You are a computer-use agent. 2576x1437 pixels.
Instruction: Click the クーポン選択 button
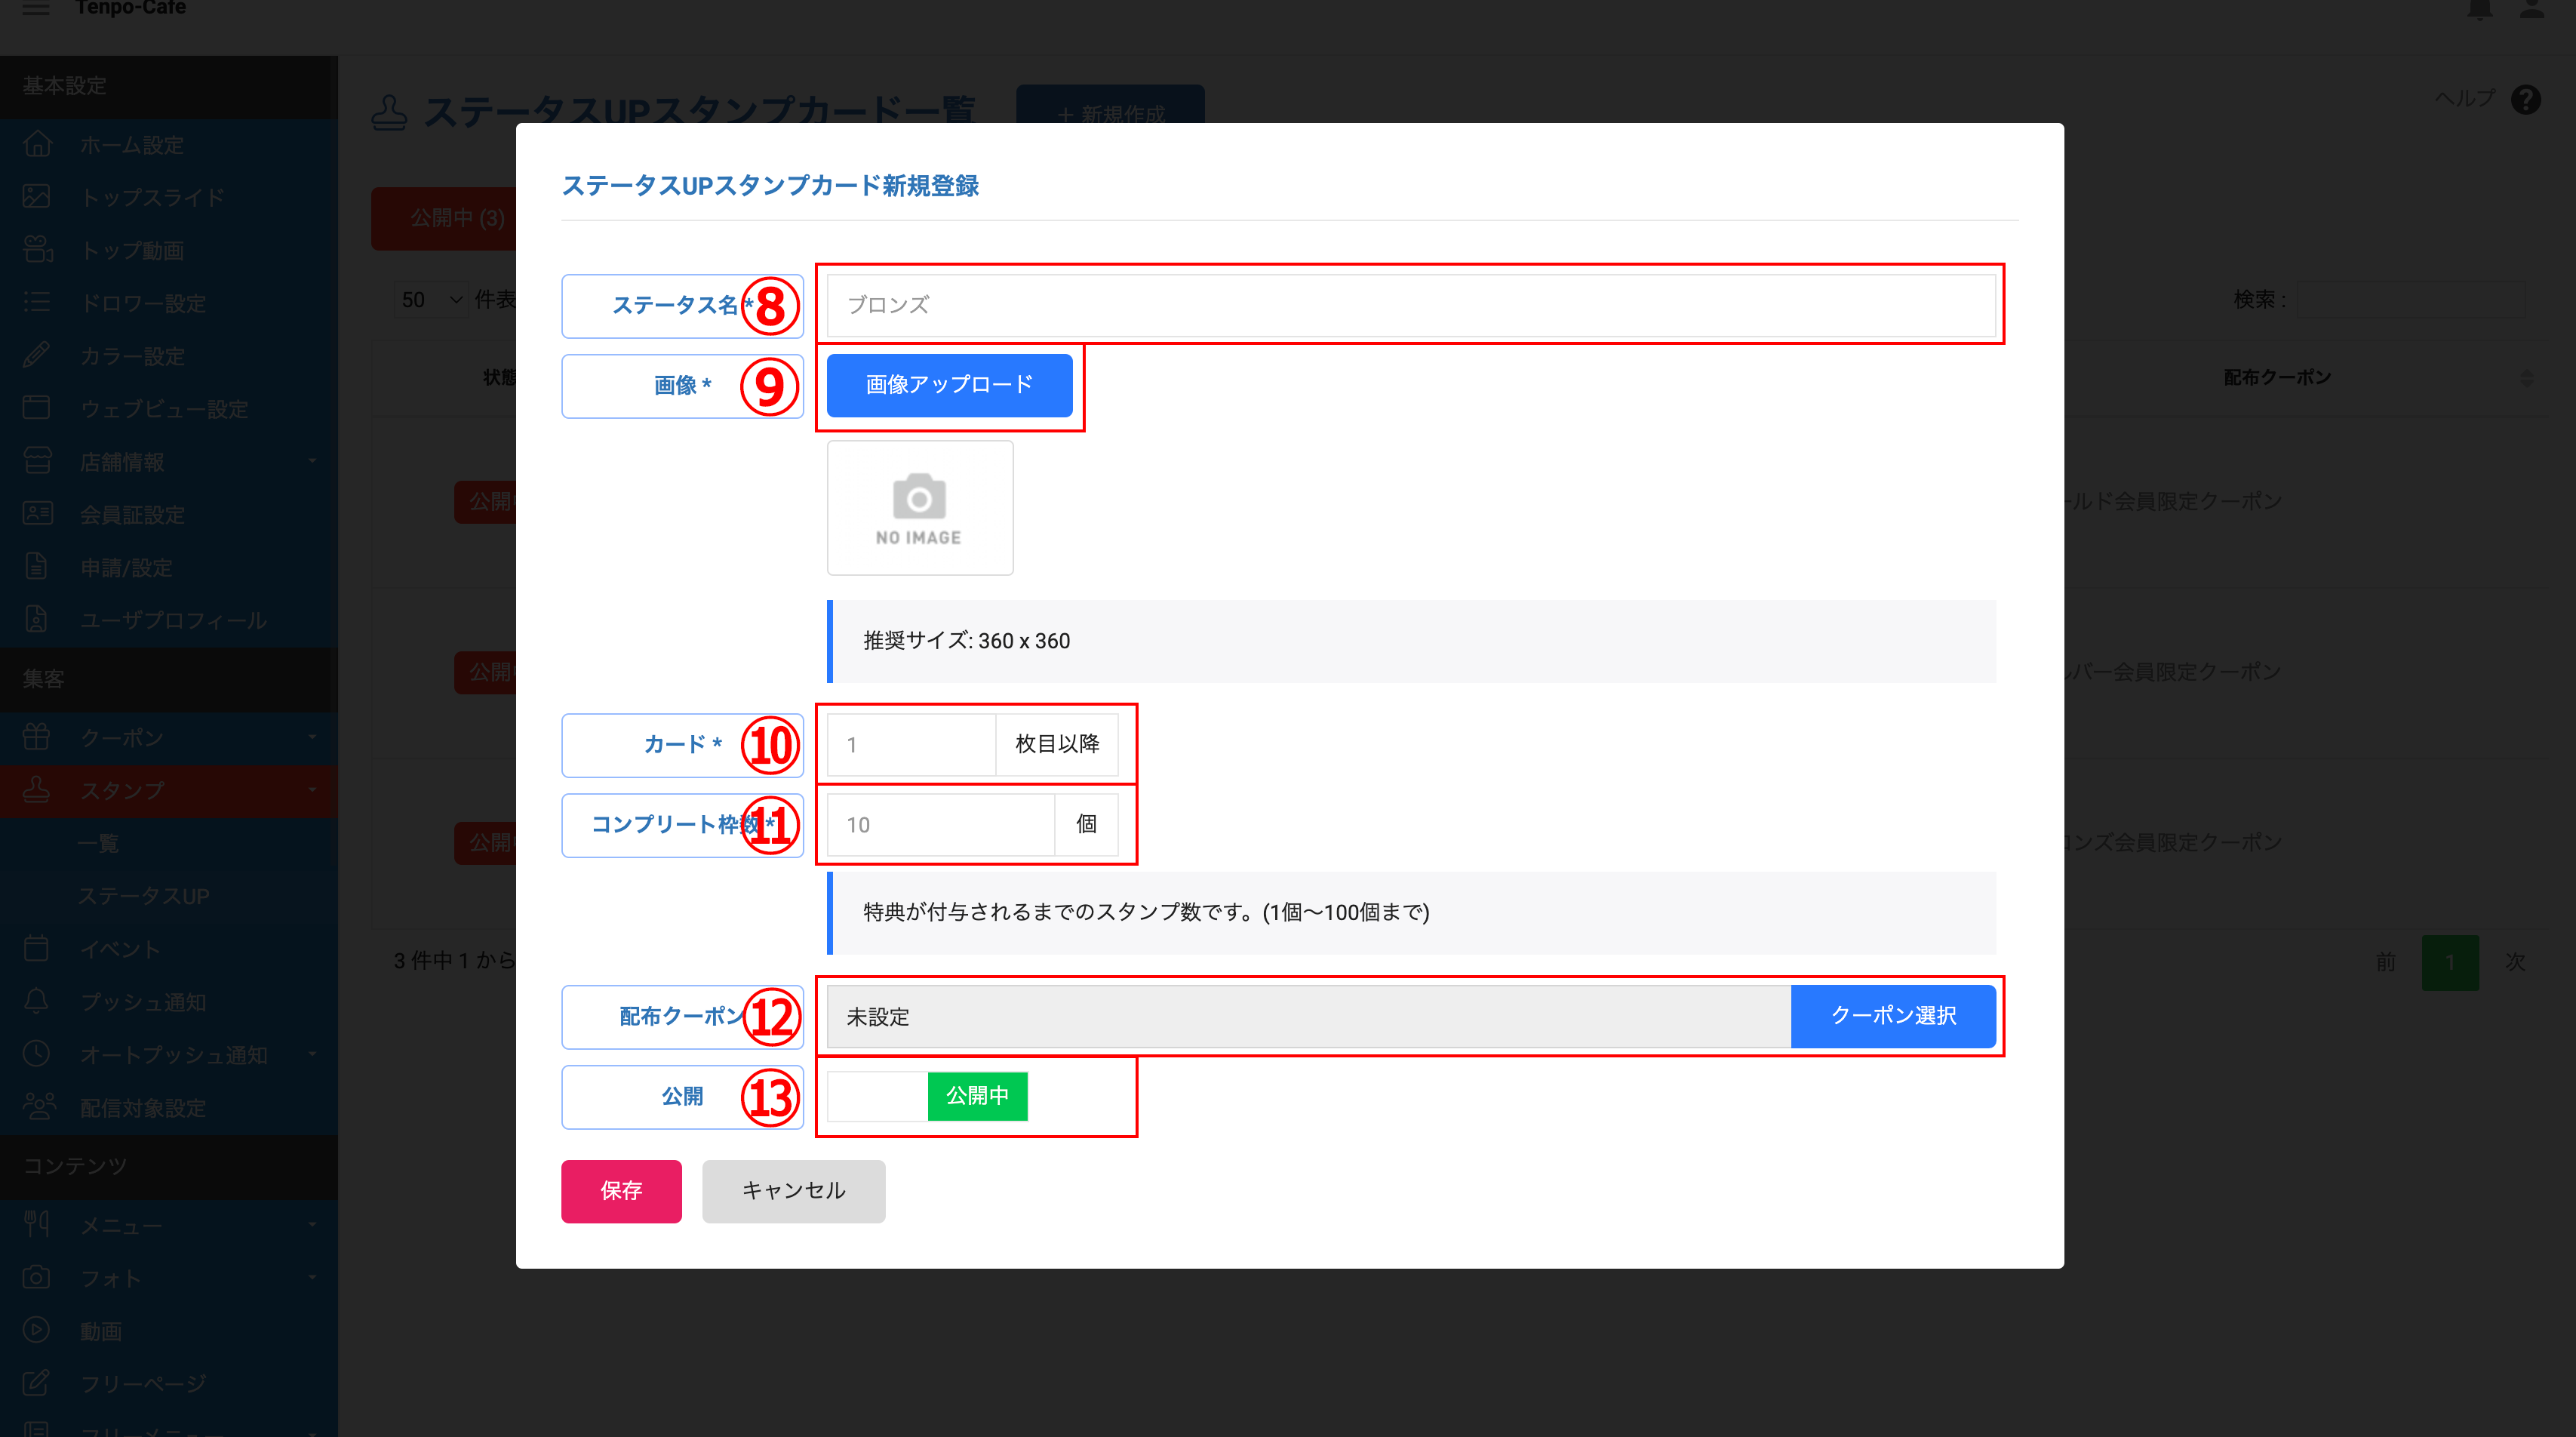click(1892, 1016)
